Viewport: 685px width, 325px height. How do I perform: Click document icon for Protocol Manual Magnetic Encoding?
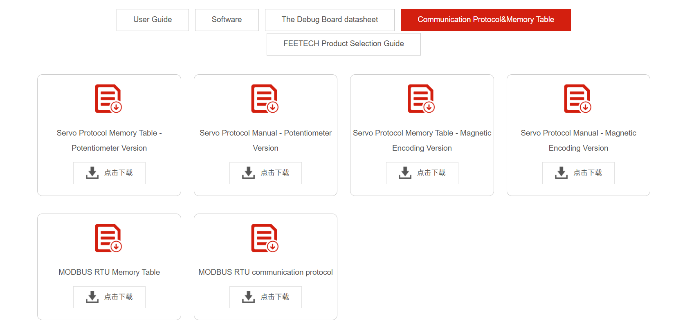(x=577, y=99)
